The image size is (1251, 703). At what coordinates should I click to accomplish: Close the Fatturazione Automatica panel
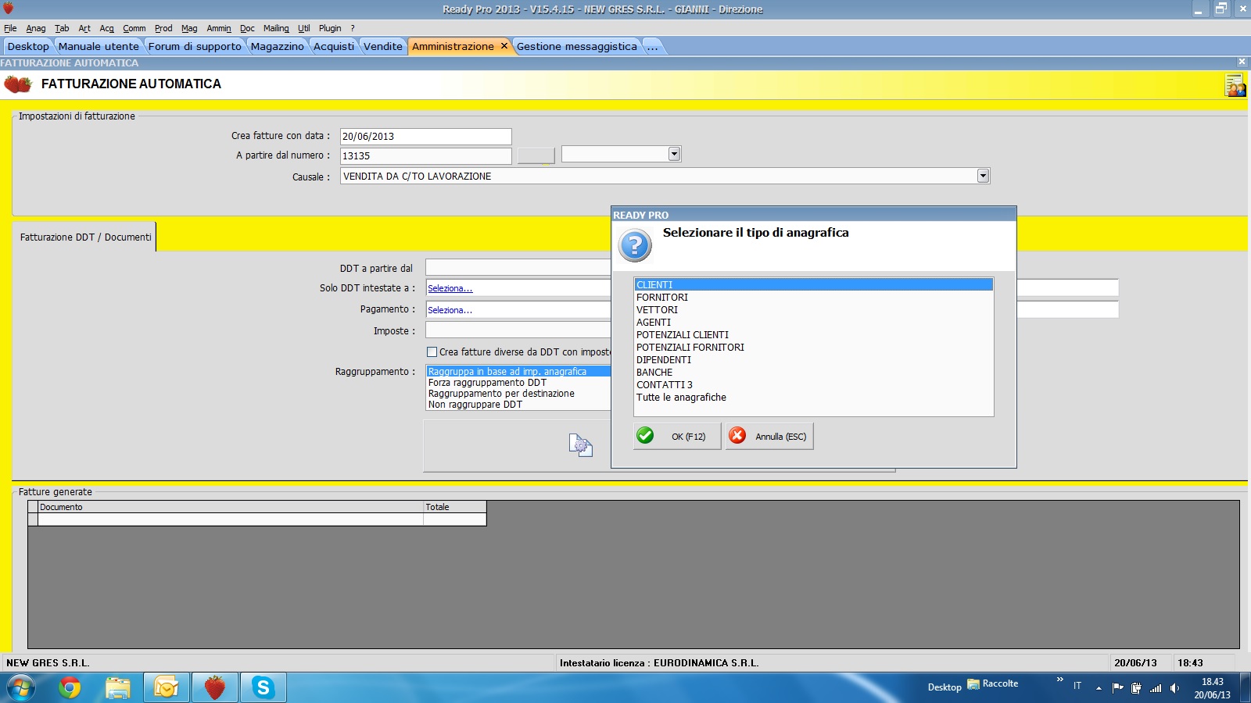click(1242, 62)
